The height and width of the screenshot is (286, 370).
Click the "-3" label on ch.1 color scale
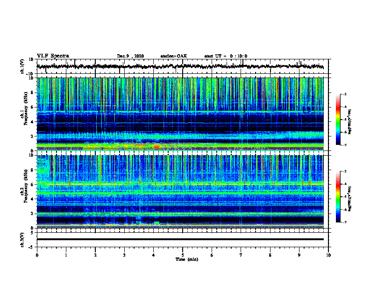pos(344,94)
